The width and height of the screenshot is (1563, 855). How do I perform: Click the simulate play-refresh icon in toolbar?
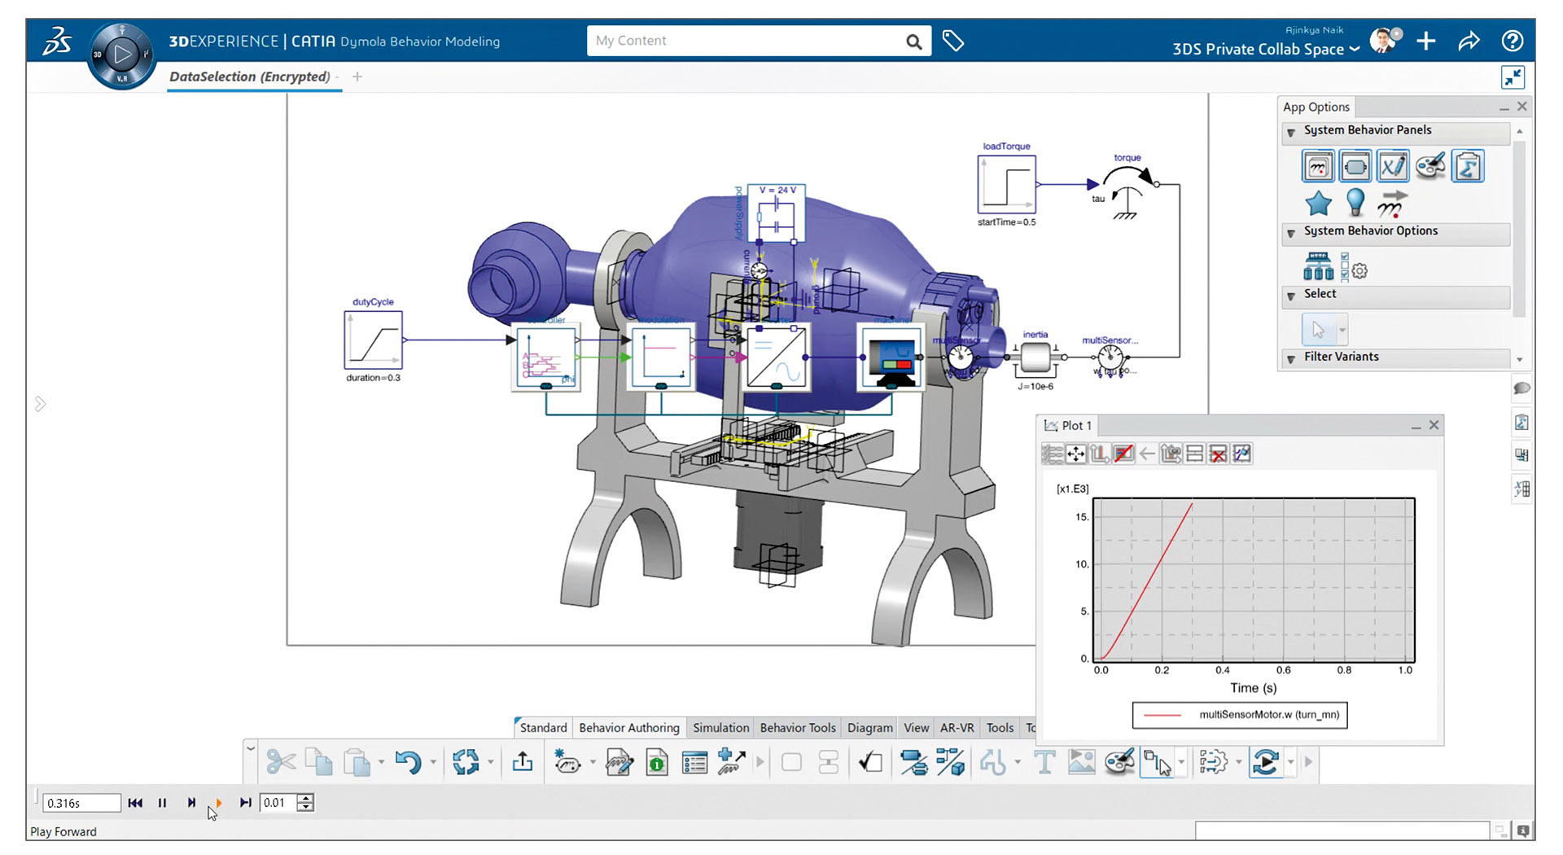1266,762
